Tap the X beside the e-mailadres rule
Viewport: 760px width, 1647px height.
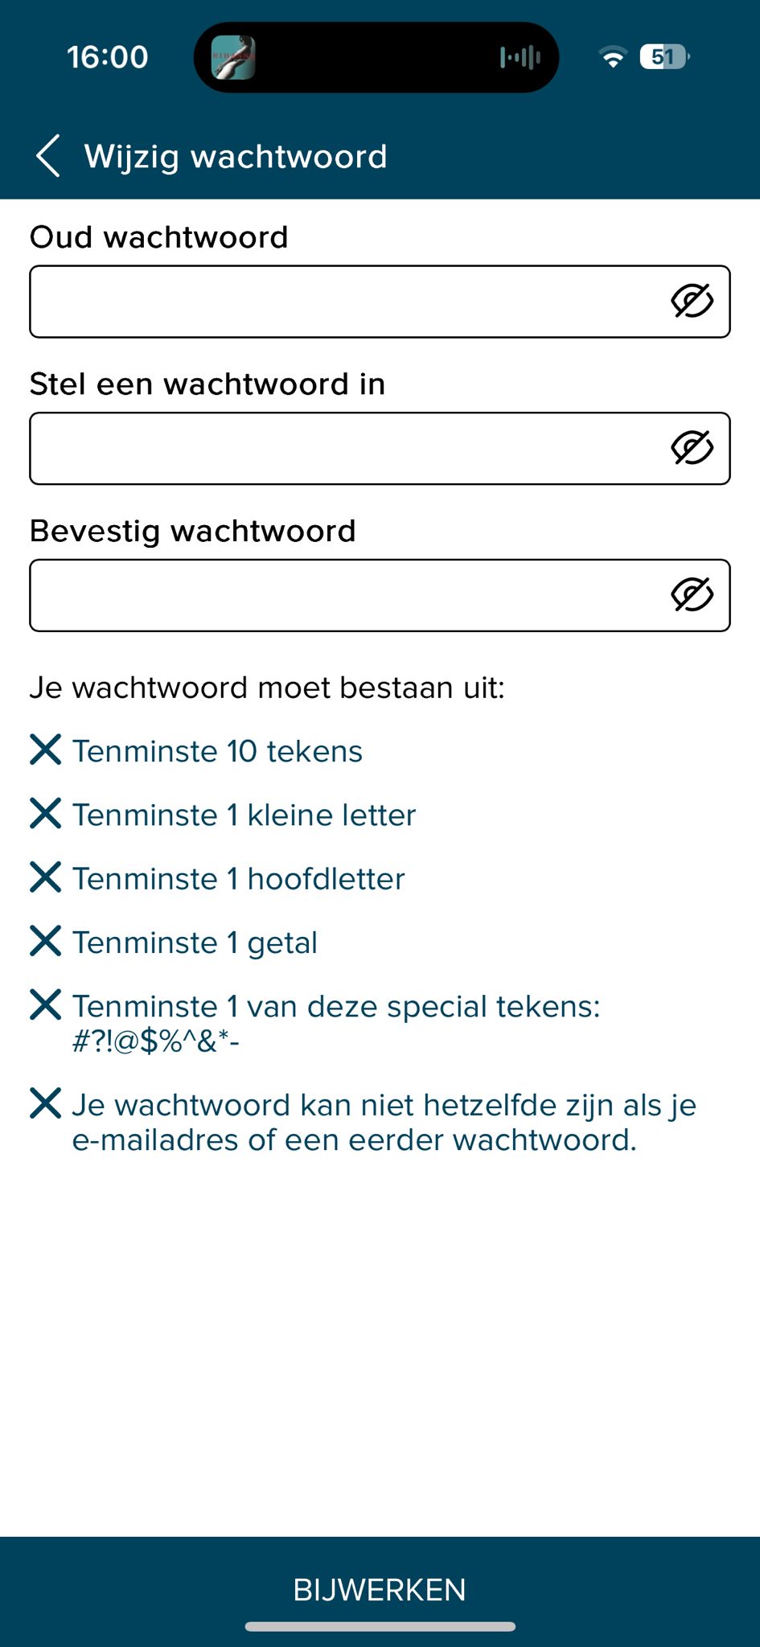point(46,1103)
